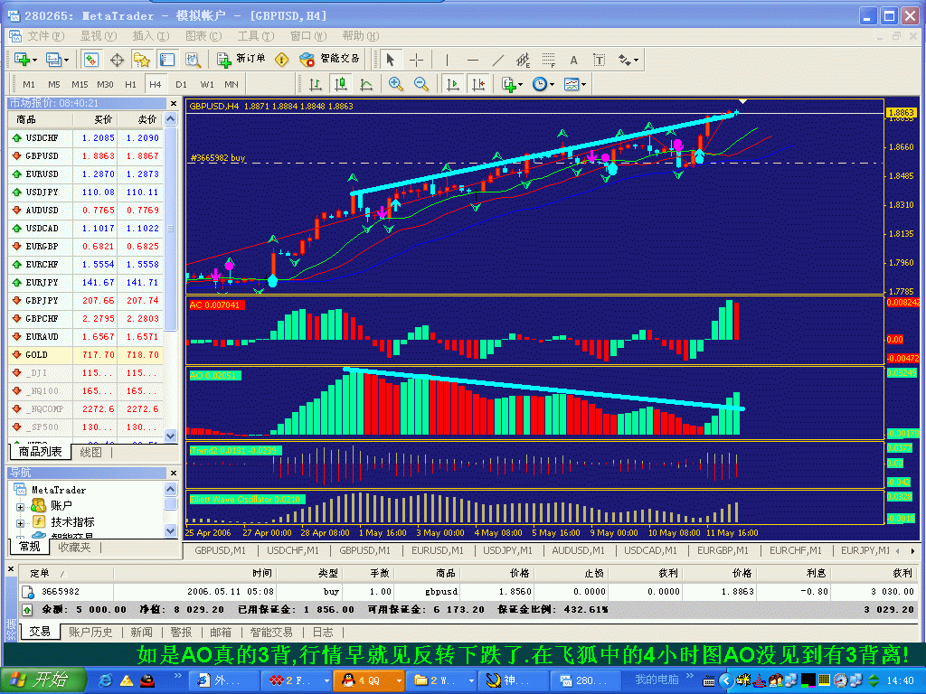Screen dimensions: 926x694
Task: Select order 3665982 row
Action: pos(468,591)
